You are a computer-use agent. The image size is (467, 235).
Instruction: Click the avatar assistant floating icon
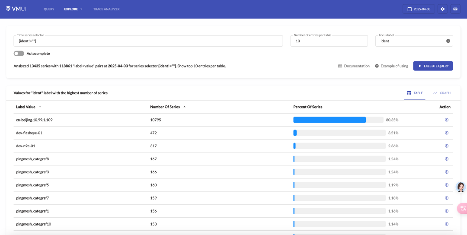coord(461,187)
